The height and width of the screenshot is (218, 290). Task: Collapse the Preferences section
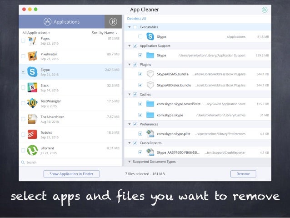click(x=130, y=124)
